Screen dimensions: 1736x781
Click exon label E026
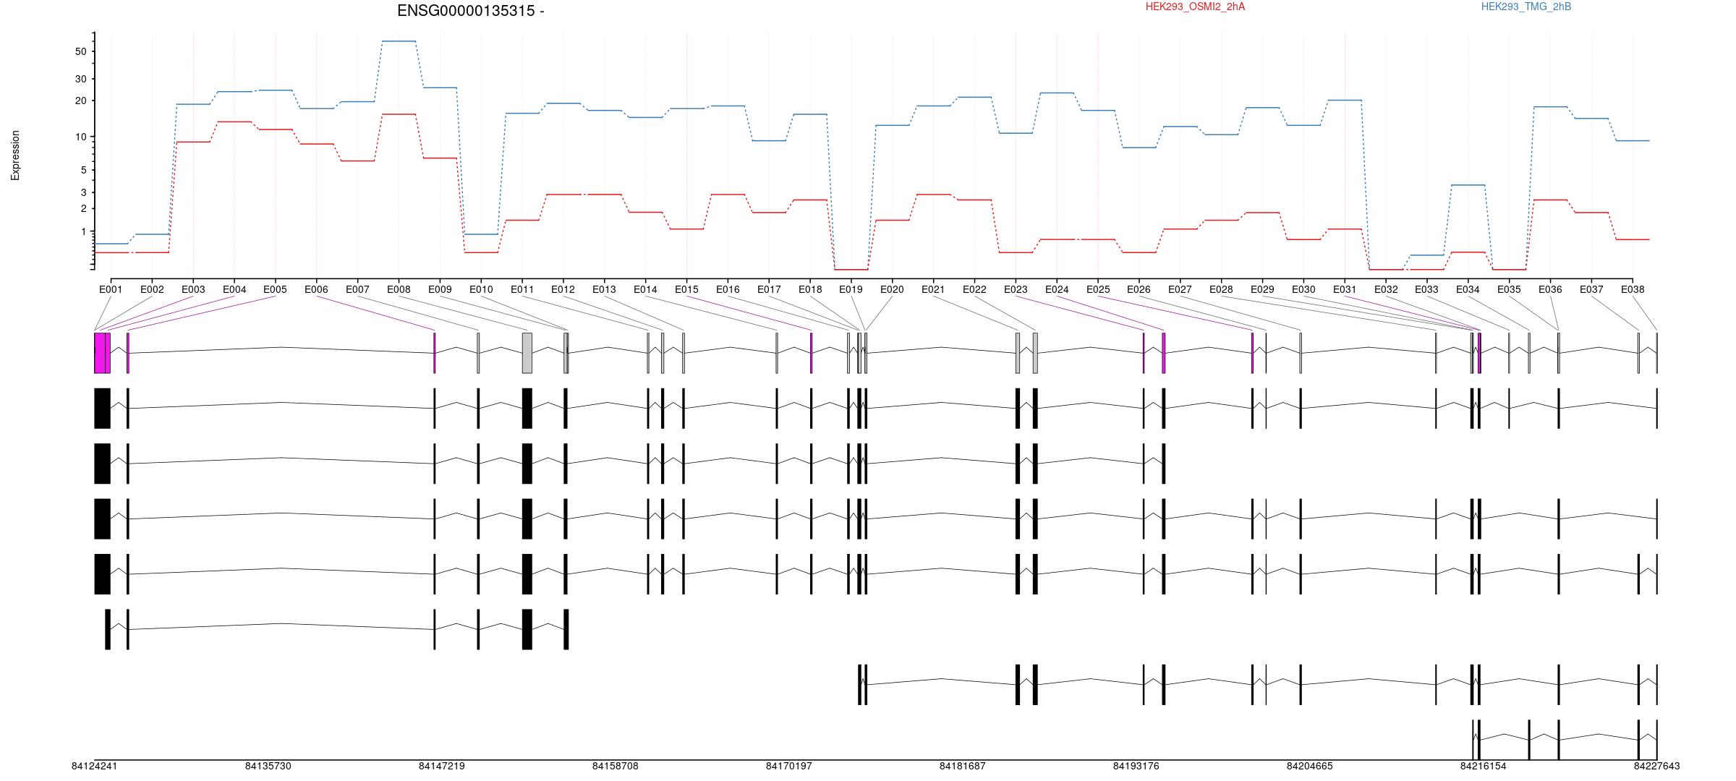point(1139,289)
